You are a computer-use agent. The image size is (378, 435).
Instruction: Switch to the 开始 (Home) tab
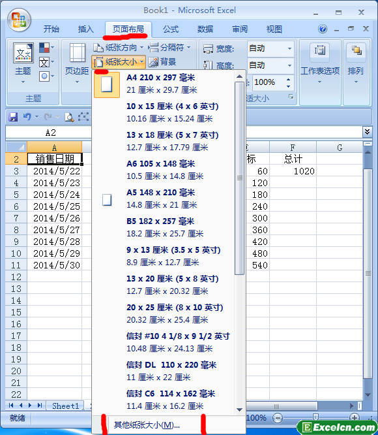(x=51, y=29)
